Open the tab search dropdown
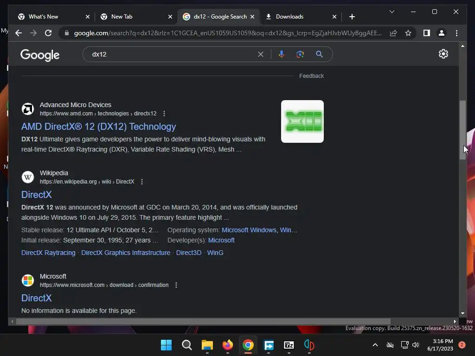475x356 pixels. [x=392, y=12]
